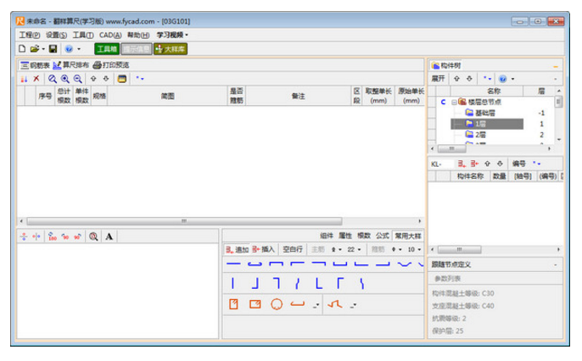The width and height of the screenshot is (582, 361).
Task: Click the green 工具箱 button
Action: tap(107, 49)
